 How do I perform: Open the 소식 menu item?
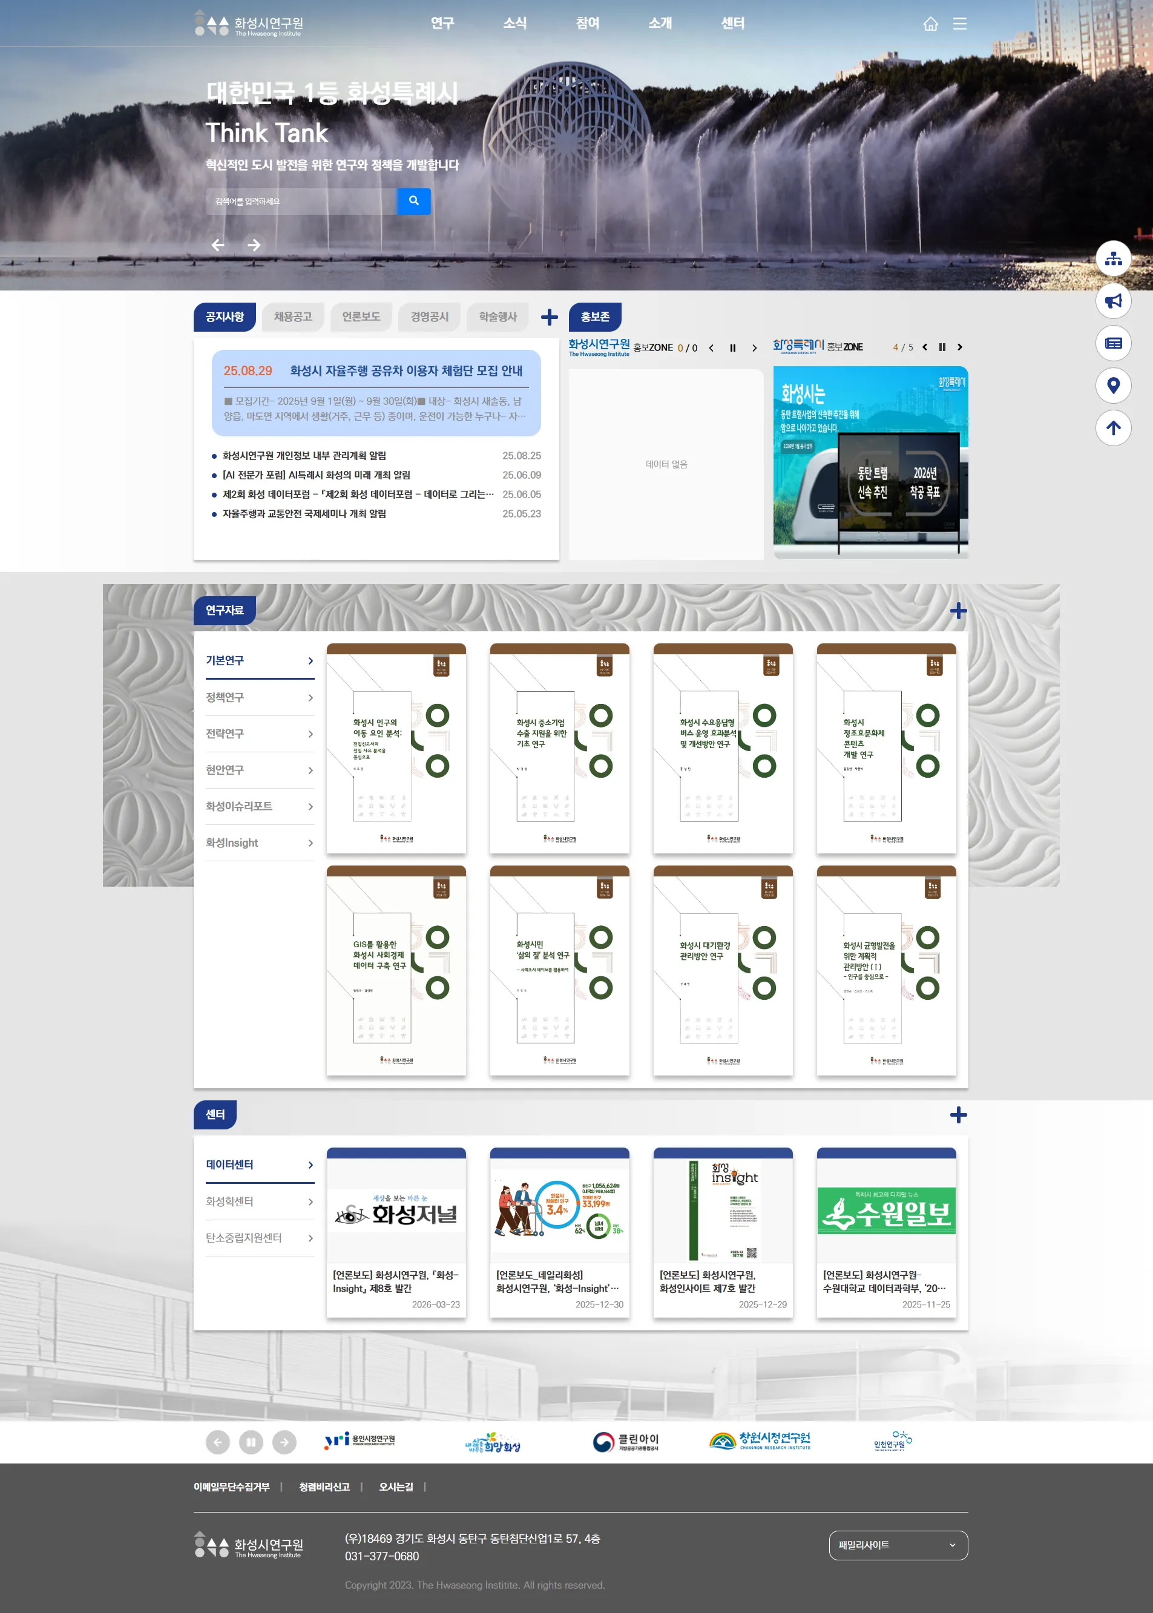point(514,24)
